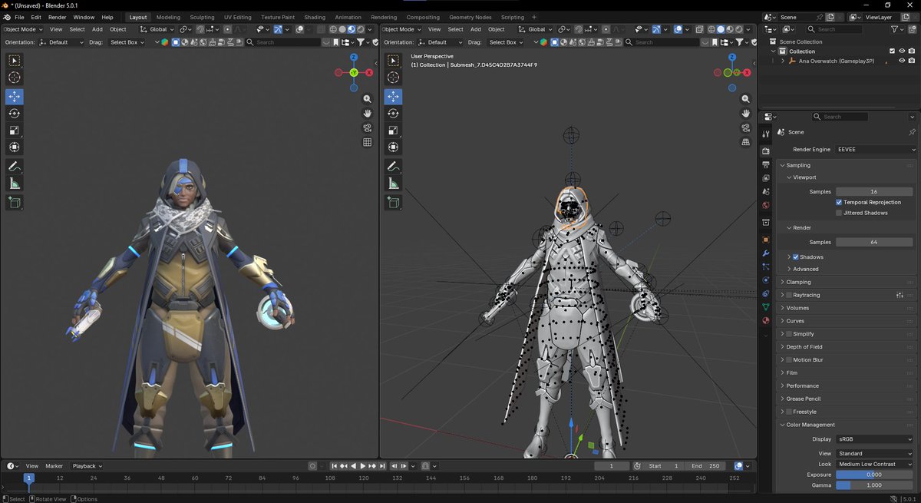Activate the Move tool in left viewport
921x503 pixels.
[x=15, y=97]
